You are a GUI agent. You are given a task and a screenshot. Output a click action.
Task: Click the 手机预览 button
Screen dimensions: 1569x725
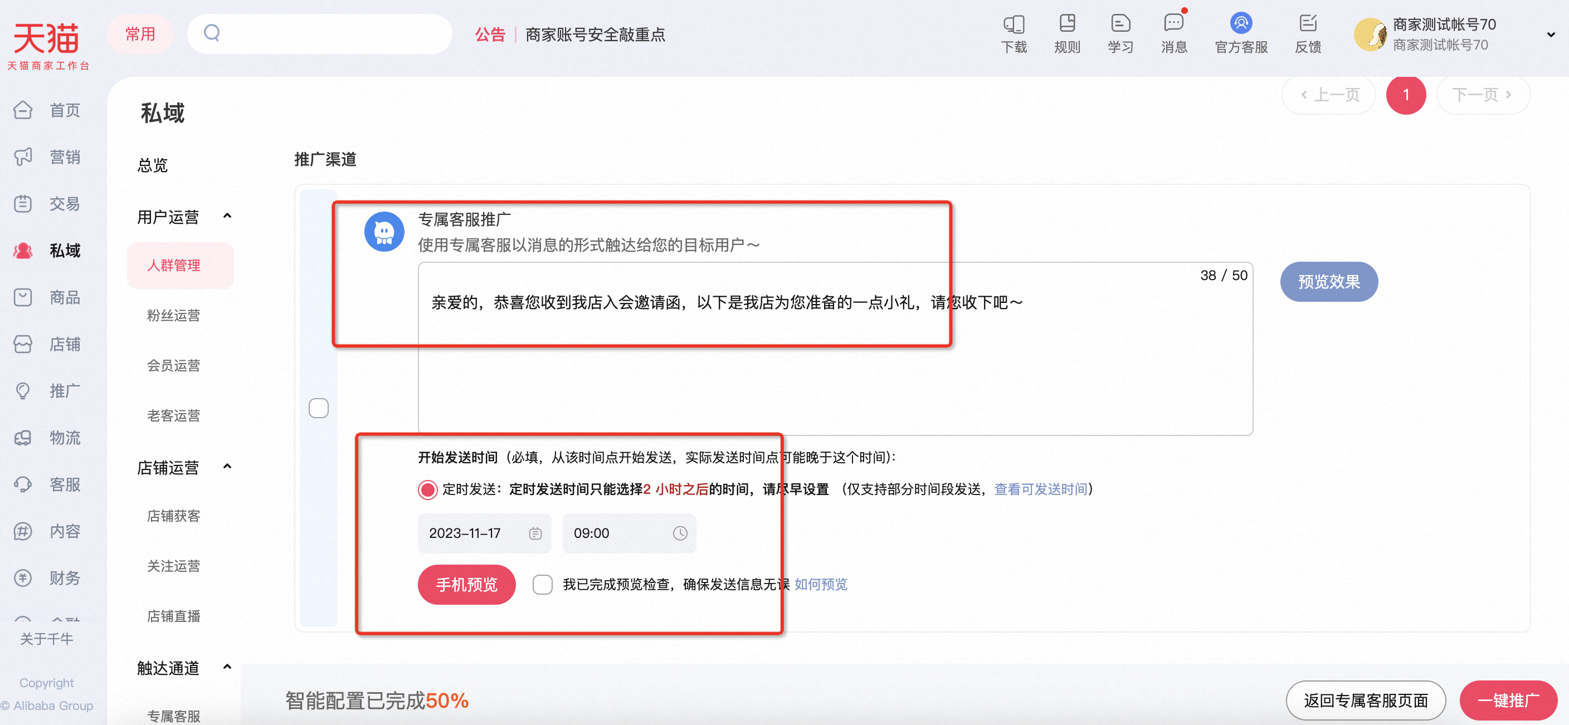[466, 585]
